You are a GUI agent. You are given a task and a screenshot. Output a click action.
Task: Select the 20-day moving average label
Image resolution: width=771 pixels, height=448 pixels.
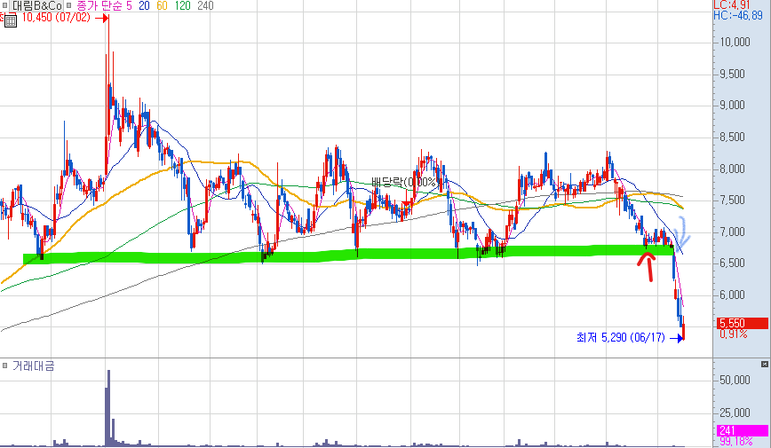point(144,6)
